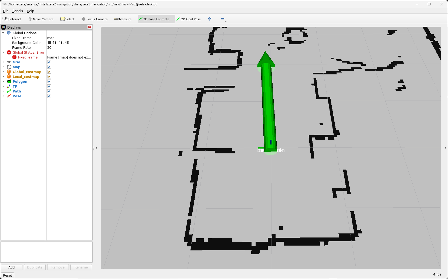Click the Background Color swatch
448x279 pixels.
[x=50, y=43]
